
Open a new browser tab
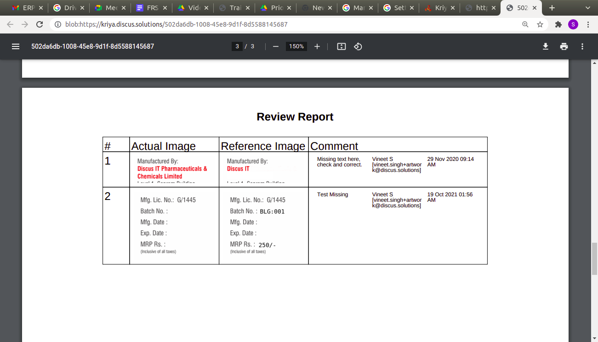coord(552,8)
